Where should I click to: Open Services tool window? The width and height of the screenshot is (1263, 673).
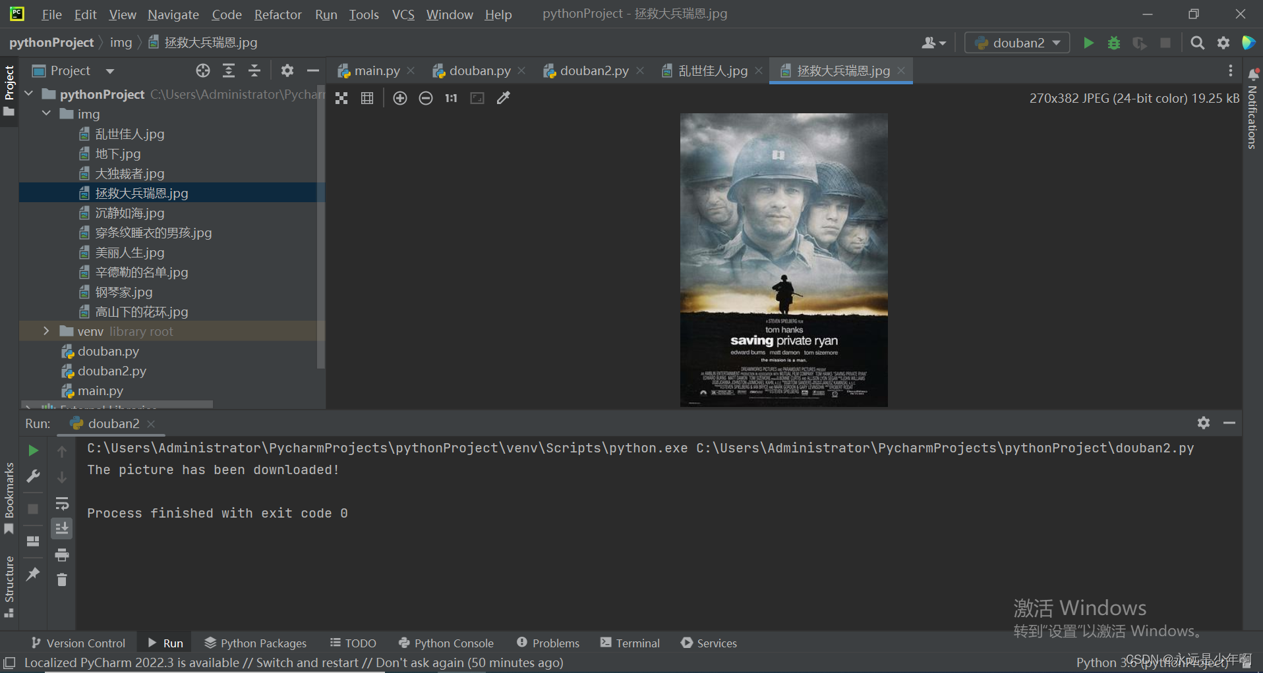pos(709,643)
